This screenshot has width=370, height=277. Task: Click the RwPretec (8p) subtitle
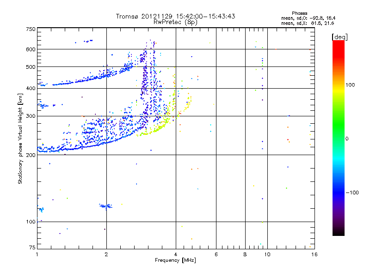click(175, 22)
